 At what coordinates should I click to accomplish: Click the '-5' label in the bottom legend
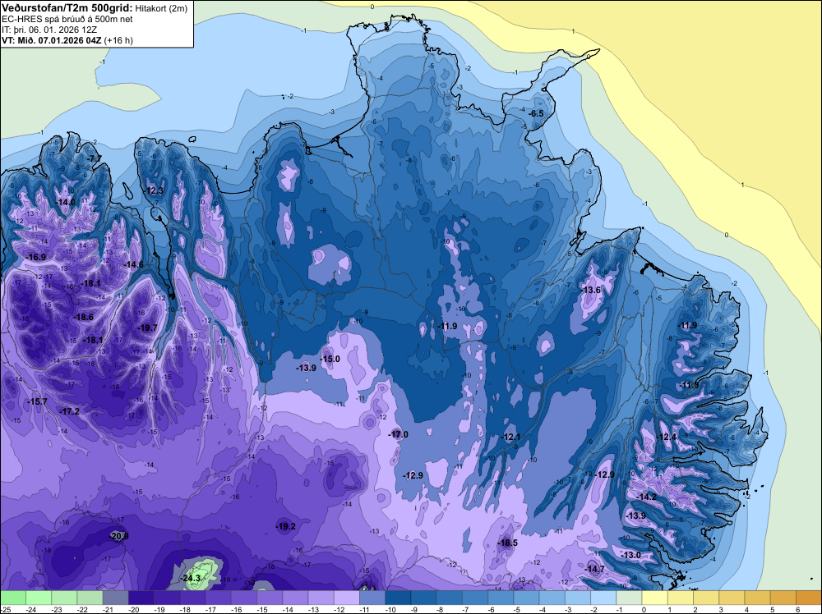pos(519,609)
